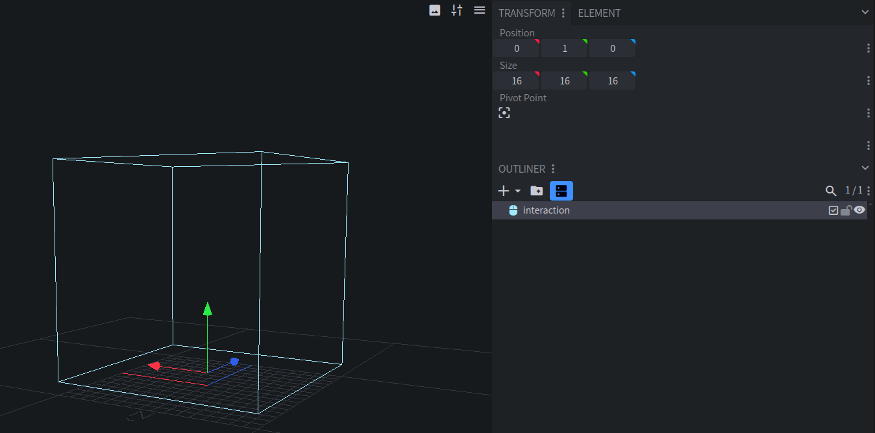The height and width of the screenshot is (433, 875).
Task: Hide interaction element with eye icon
Action: [859, 210]
